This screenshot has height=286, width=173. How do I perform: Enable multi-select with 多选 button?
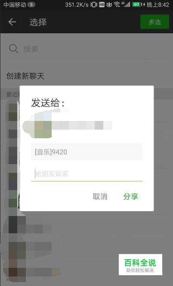[155, 22]
